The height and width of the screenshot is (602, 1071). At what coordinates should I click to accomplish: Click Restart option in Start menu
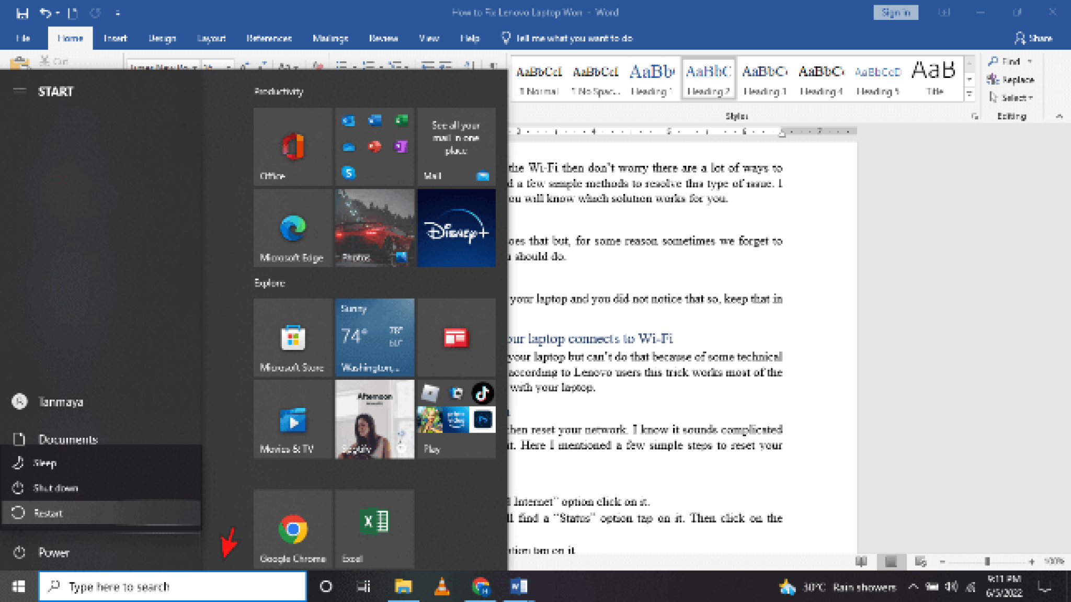48,513
